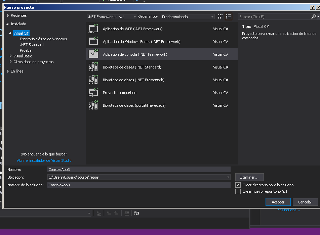320x235 pixels.
Task: Open the Ubicación path dropdown arrow
Action: 228,177
